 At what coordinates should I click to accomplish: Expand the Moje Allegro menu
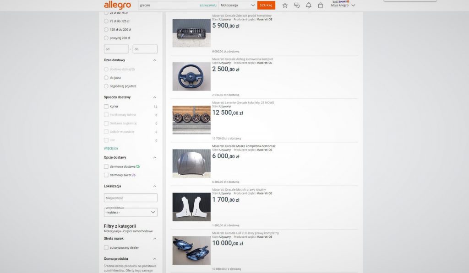[343, 5]
